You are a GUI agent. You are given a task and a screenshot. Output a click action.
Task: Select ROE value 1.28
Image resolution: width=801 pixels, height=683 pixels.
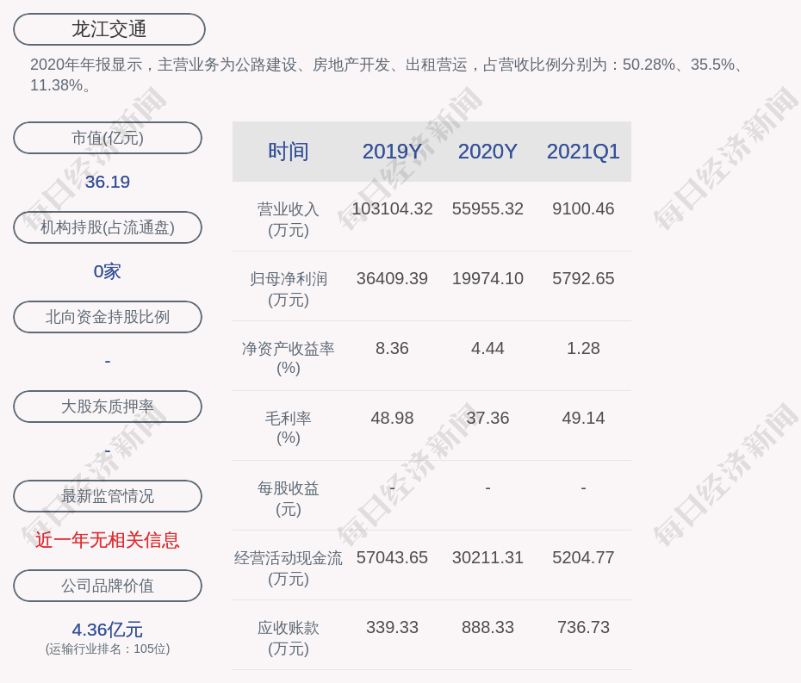pos(583,349)
